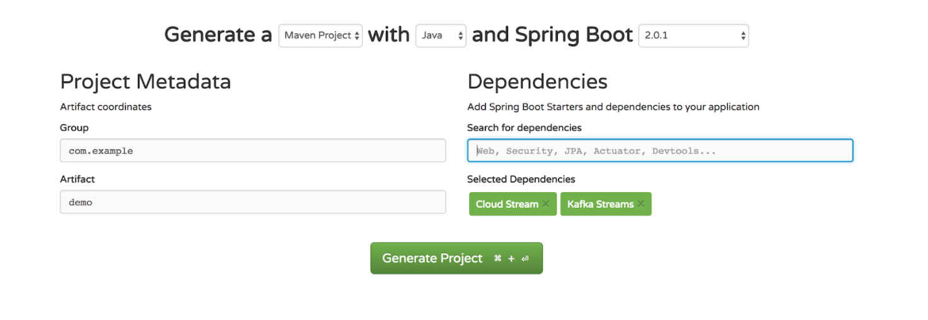Remove the Kafka Streams dependency

click(x=641, y=204)
